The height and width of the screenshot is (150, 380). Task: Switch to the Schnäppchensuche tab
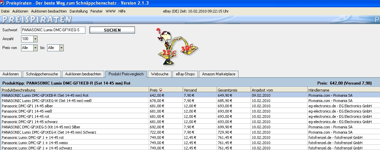coord(42,74)
